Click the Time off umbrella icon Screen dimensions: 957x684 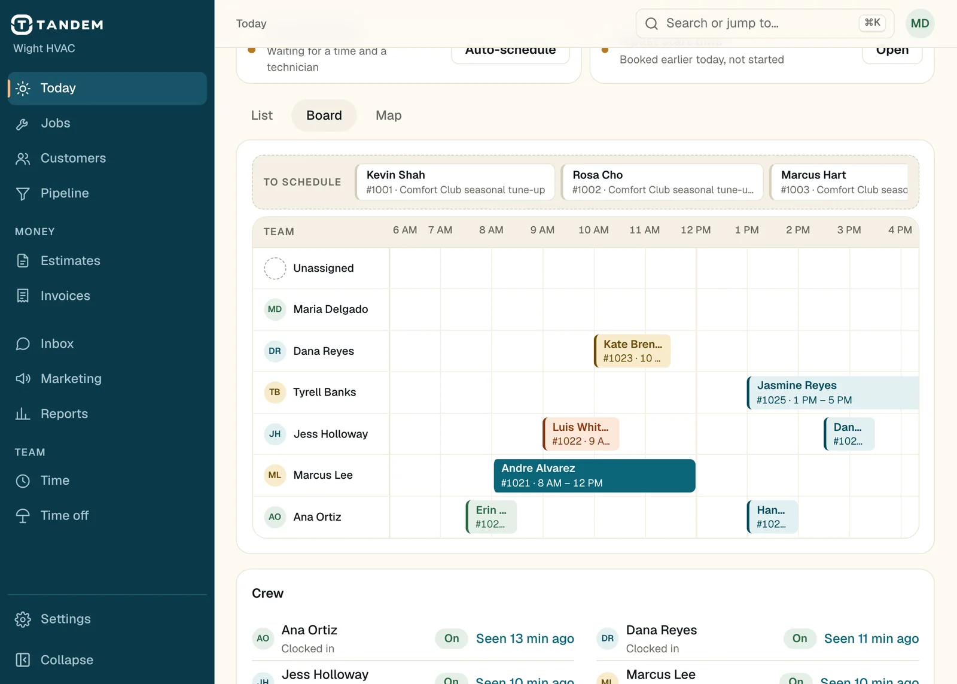23,516
